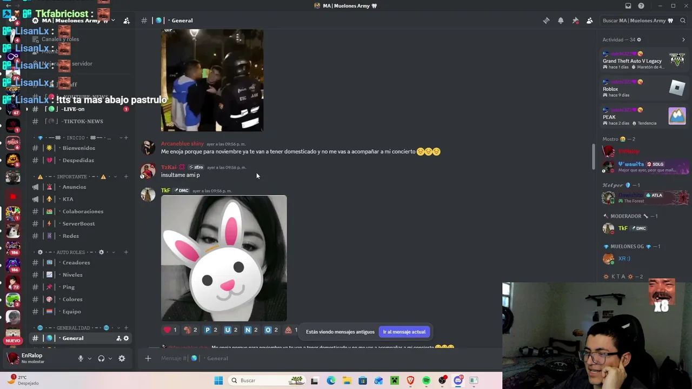The height and width of the screenshot is (389, 692).
Task: Open the Despedidas channel
Action: tap(78, 160)
